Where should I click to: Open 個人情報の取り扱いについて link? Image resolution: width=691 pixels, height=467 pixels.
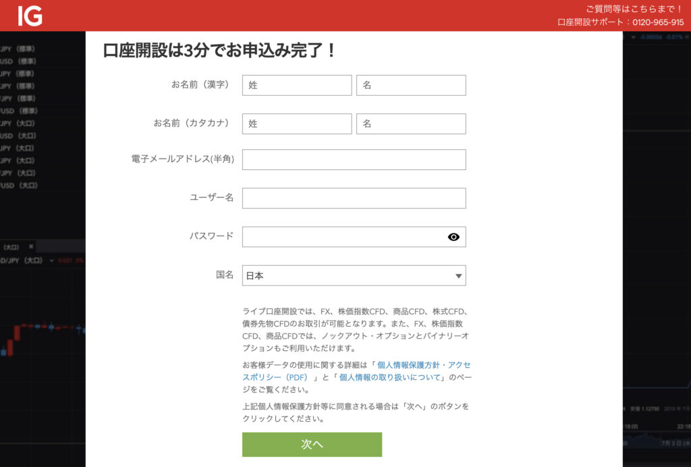click(390, 377)
